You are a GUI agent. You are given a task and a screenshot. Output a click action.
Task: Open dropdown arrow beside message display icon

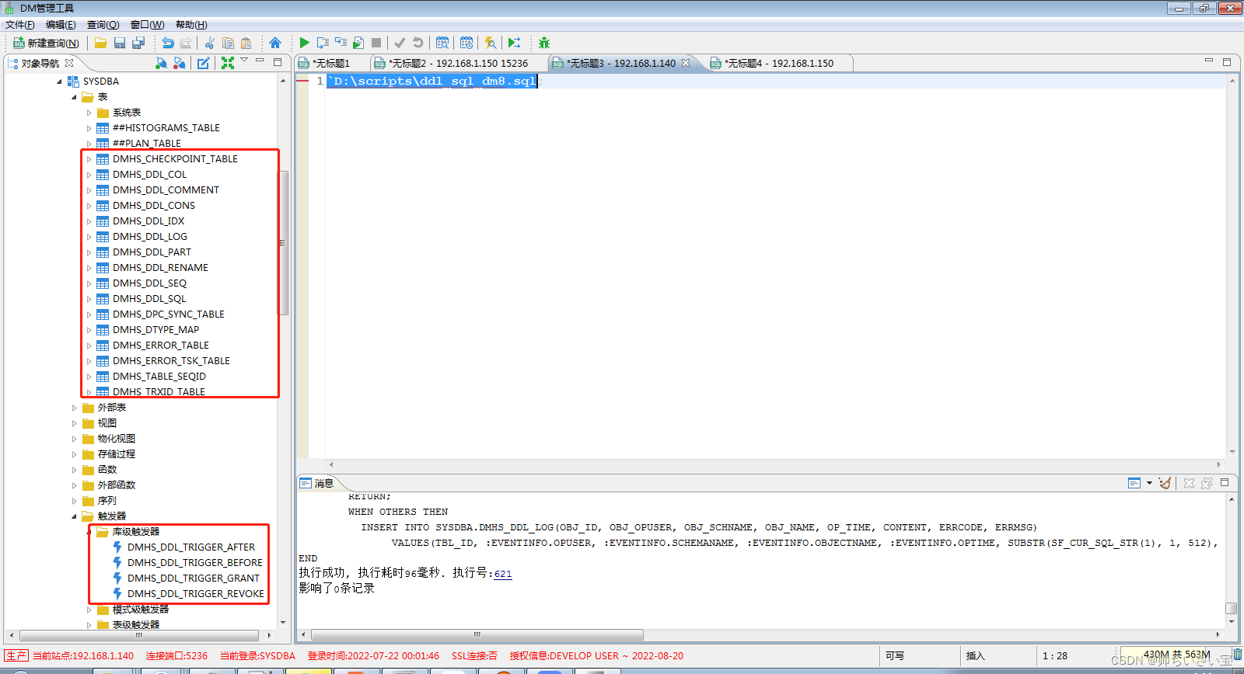[x=1149, y=483]
